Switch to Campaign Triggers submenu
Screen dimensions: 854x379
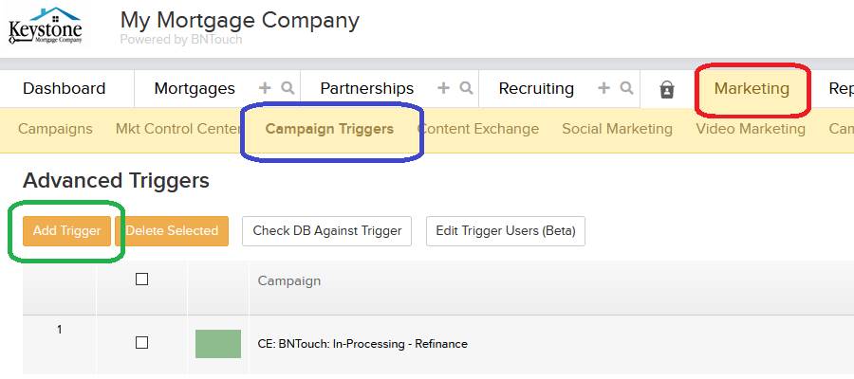coord(329,129)
